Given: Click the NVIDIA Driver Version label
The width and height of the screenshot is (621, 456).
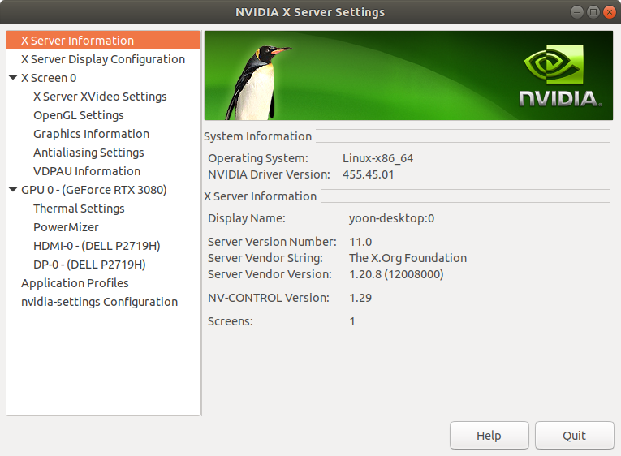Looking at the screenshot, I should [x=269, y=174].
